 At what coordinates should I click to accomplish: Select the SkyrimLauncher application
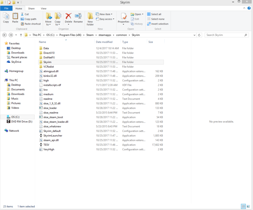click(101, 136)
